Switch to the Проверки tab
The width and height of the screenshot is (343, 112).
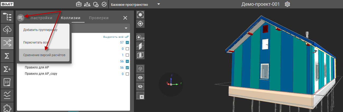99,18
